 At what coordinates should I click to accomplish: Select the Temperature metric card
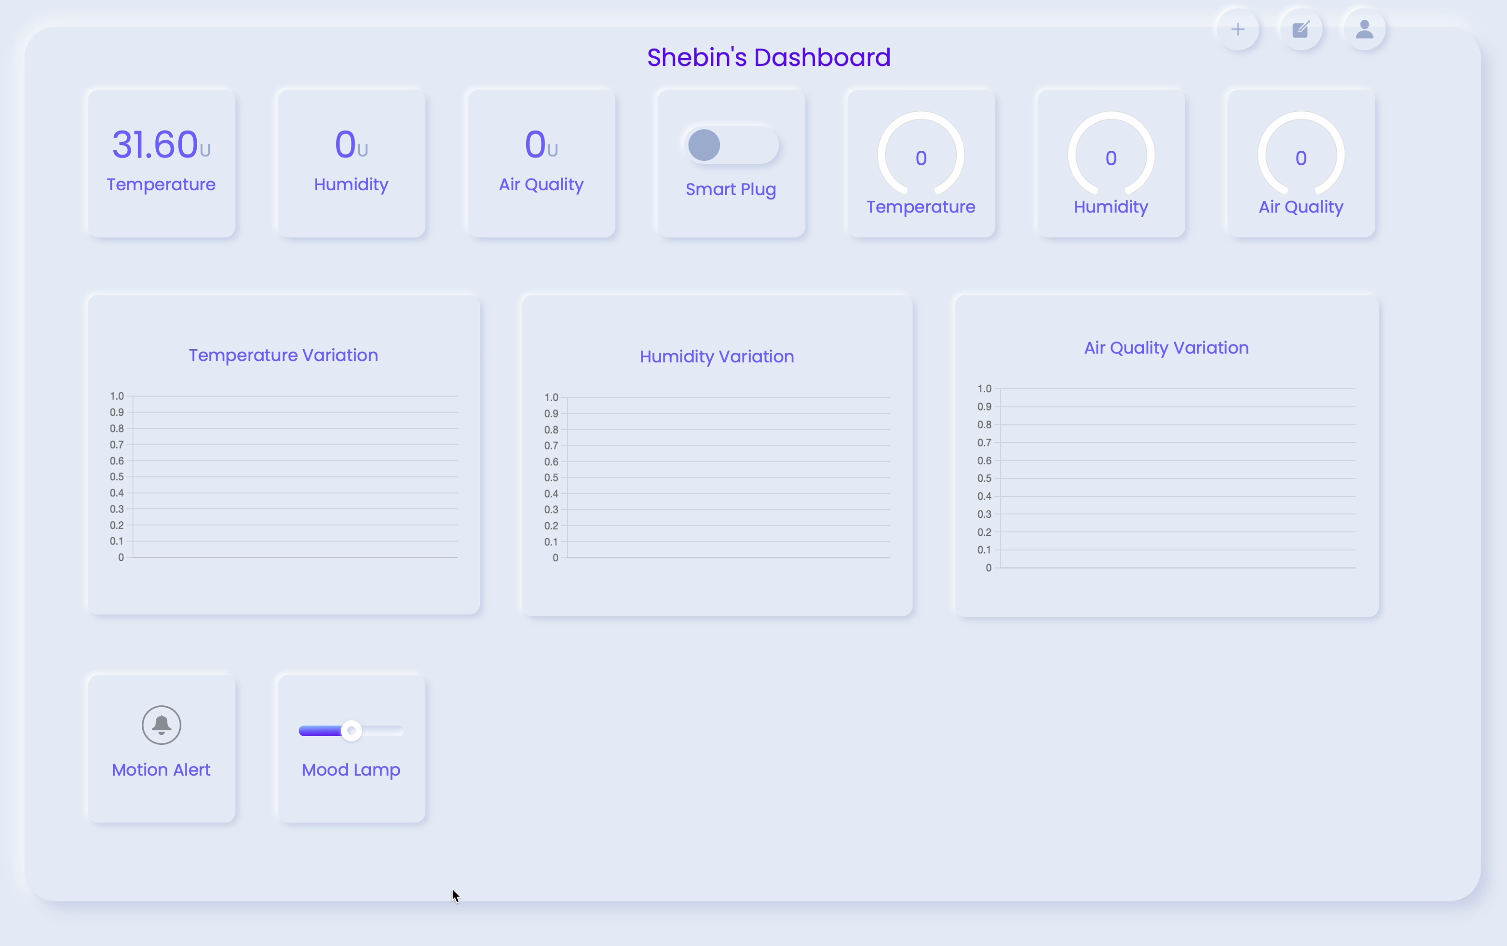[160, 161]
